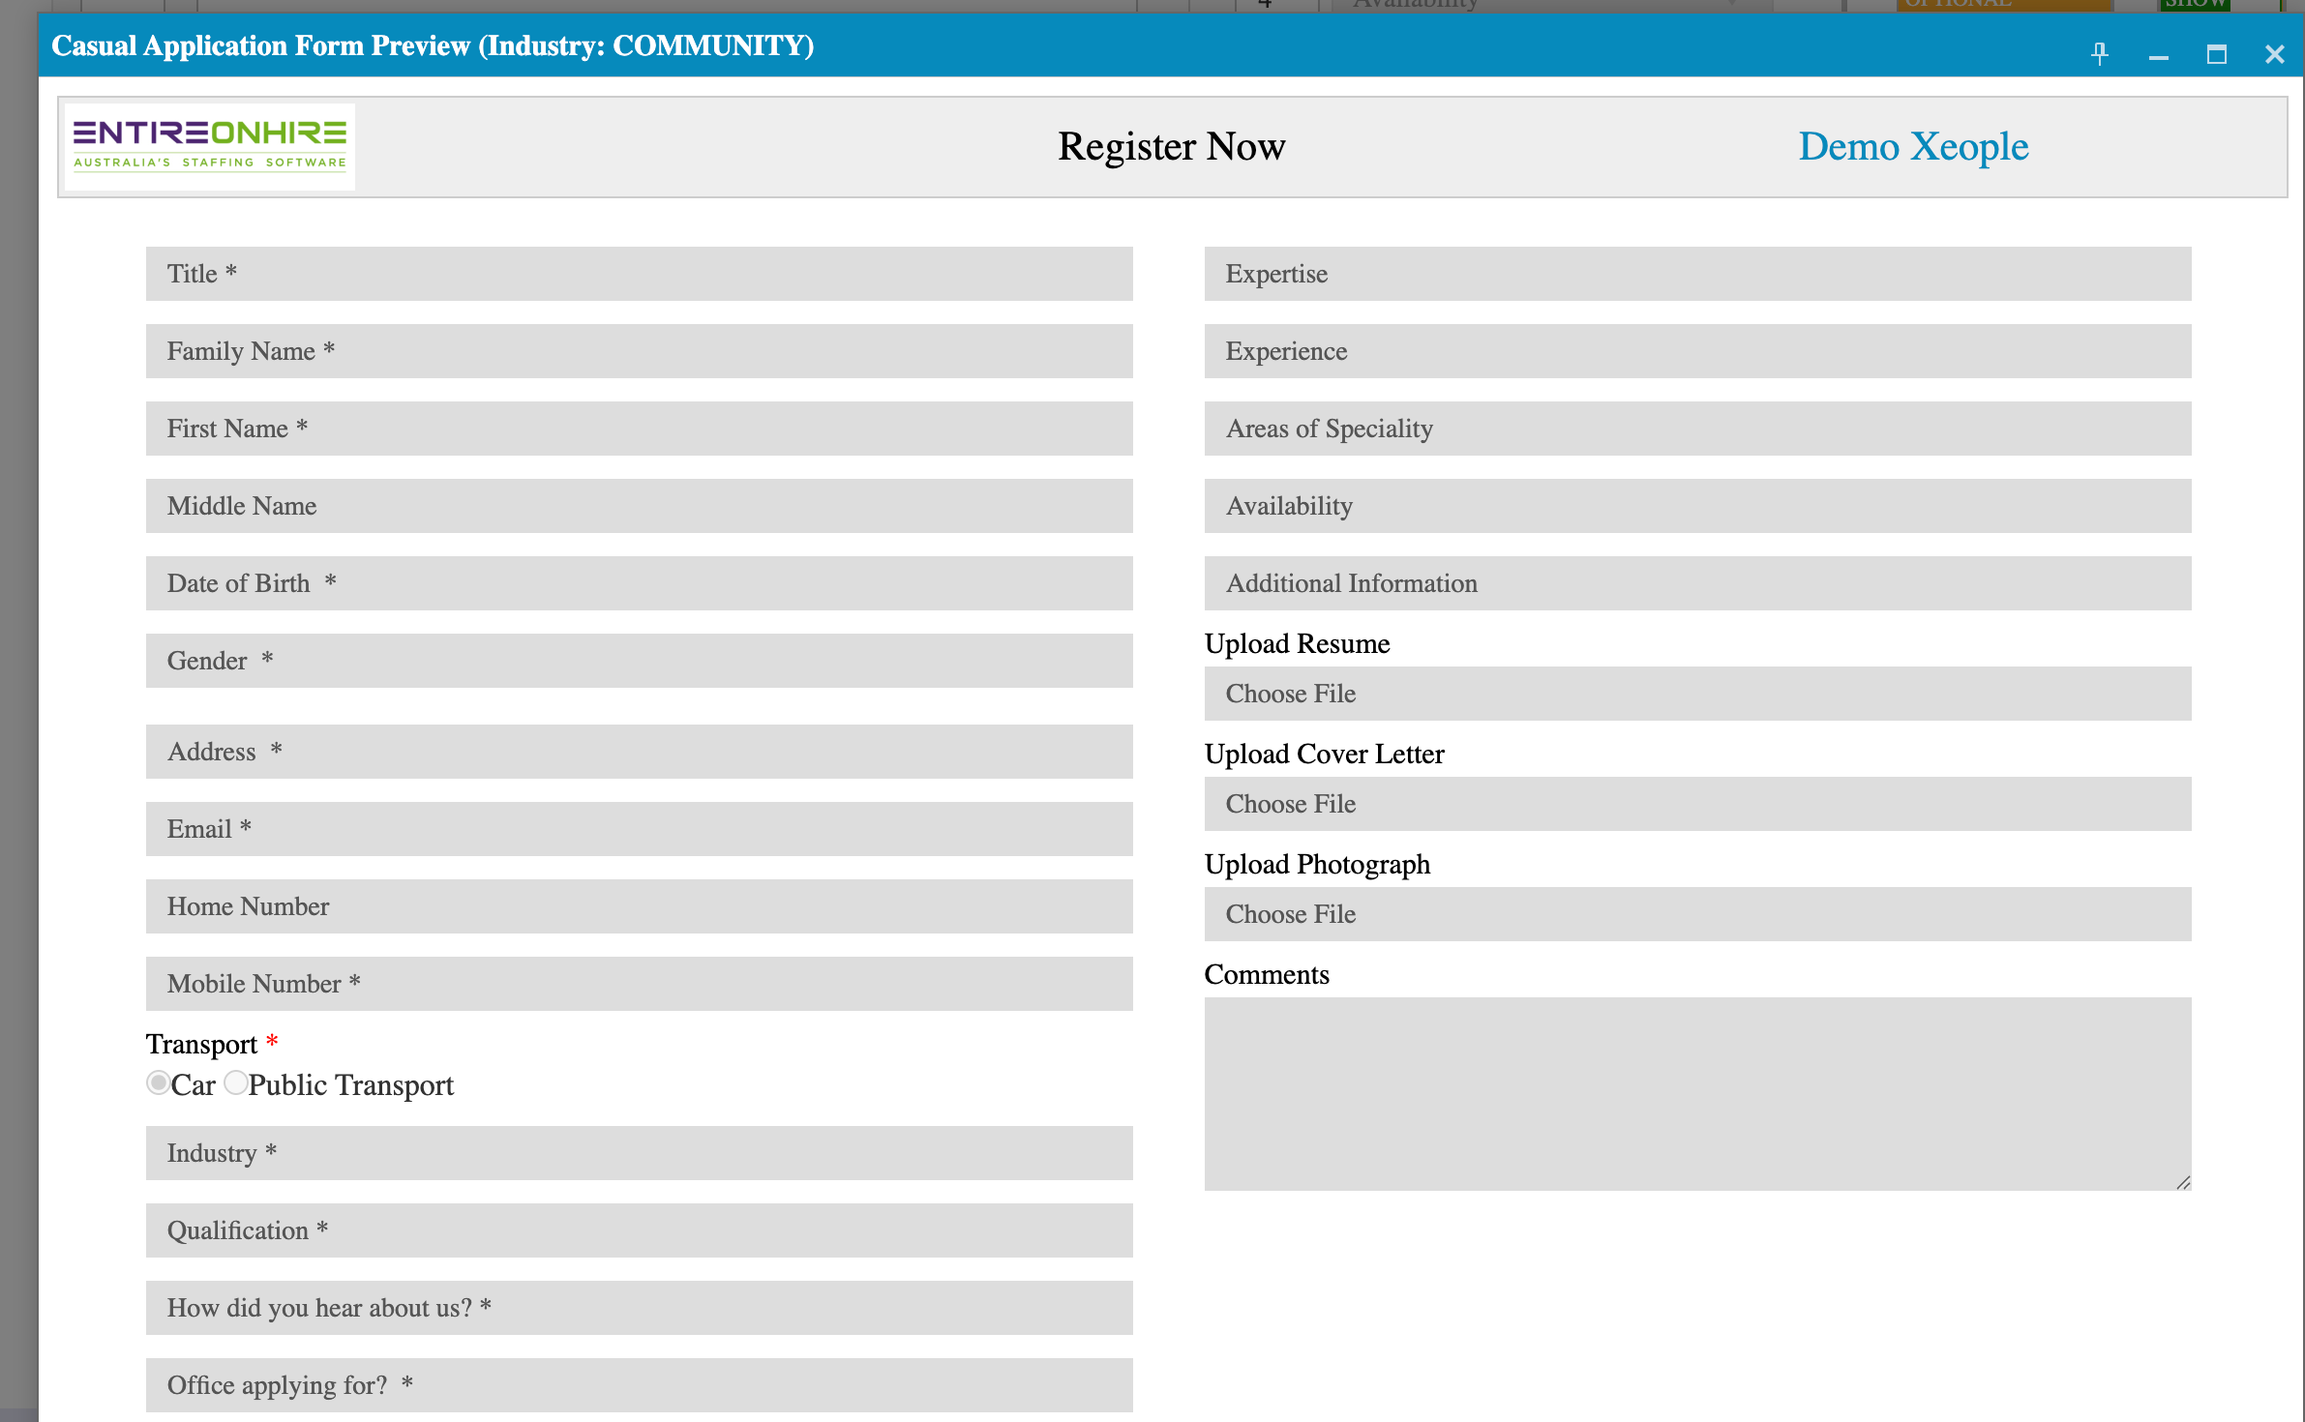Open the Areas of Speciality dropdown
Viewport: 2305px width, 1422px height.
click(1697, 429)
